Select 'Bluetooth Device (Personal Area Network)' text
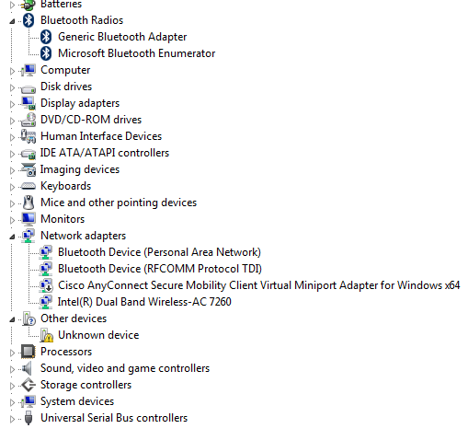 point(159,252)
